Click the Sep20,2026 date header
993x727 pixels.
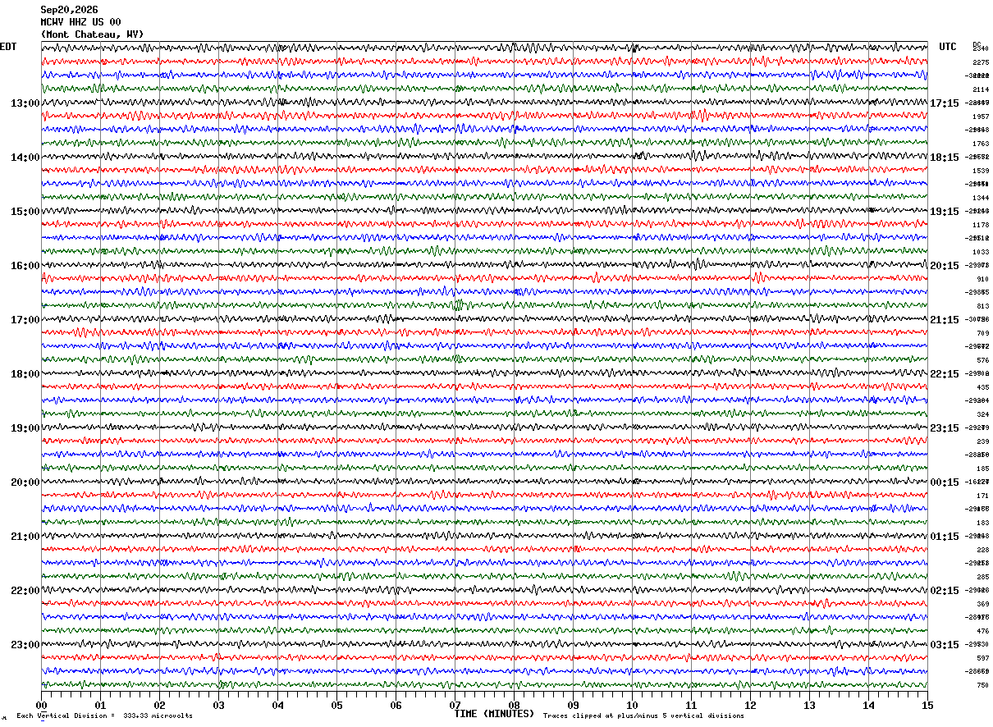[x=69, y=10]
